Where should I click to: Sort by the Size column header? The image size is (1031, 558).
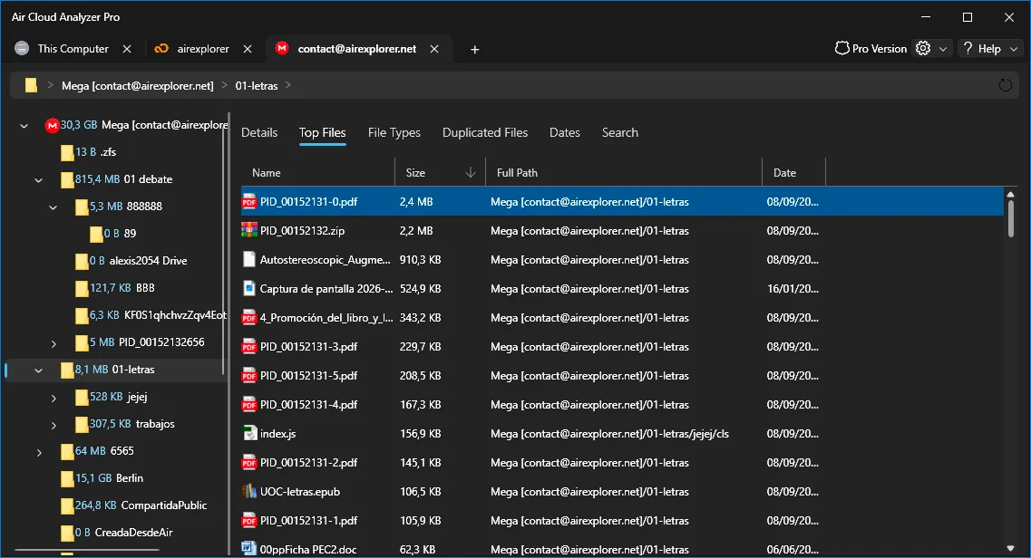click(440, 173)
